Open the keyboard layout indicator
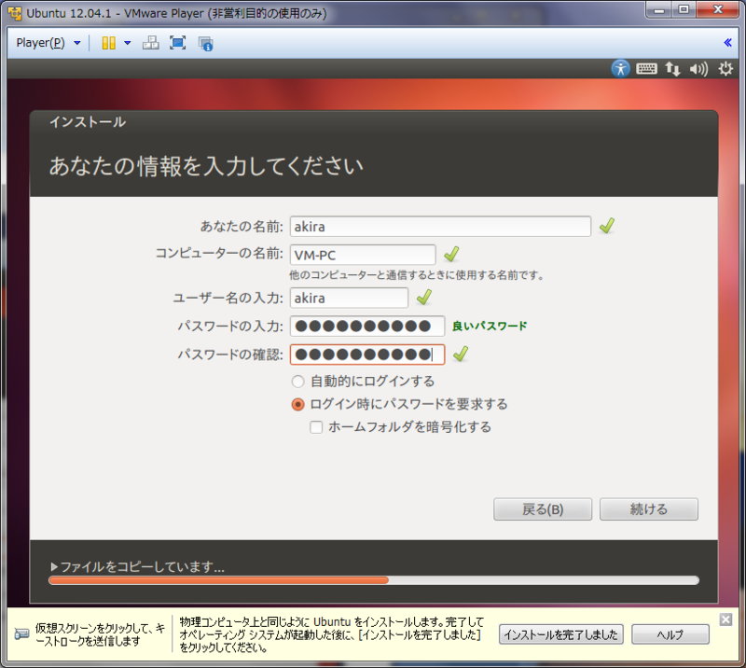 pyautogui.click(x=646, y=68)
